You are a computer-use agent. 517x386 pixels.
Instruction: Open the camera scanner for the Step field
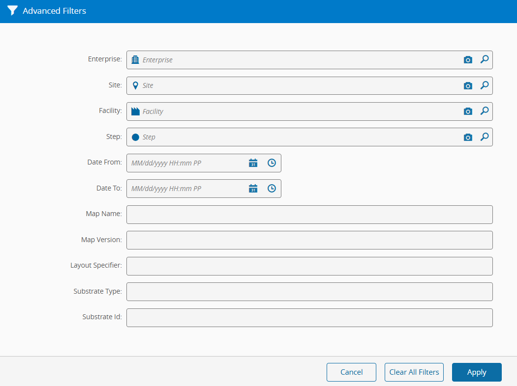coord(468,137)
